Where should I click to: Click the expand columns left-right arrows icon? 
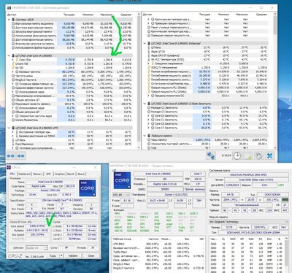(x=10, y=156)
